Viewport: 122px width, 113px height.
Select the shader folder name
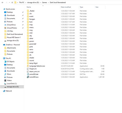pyautogui.click(x=32, y=58)
